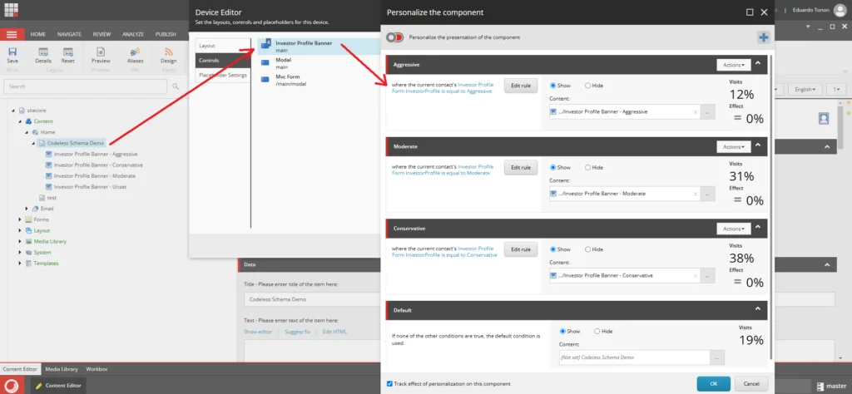Click the Sitecore logo in bottom bar
This screenshot has width=852, height=394.
pyautogui.click(x=12, y=386)
